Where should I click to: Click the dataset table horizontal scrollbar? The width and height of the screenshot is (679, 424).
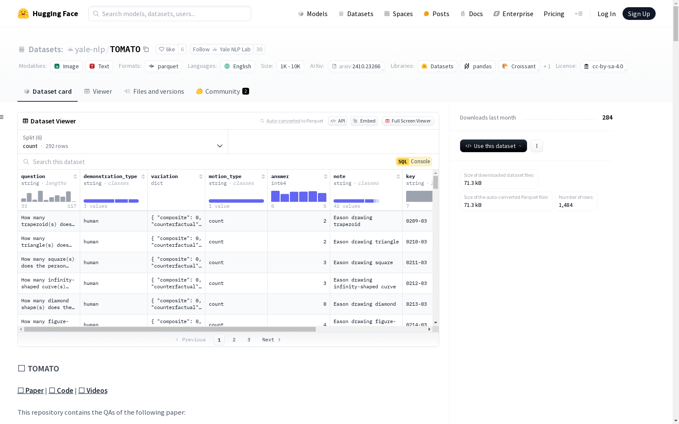[170, 329]
